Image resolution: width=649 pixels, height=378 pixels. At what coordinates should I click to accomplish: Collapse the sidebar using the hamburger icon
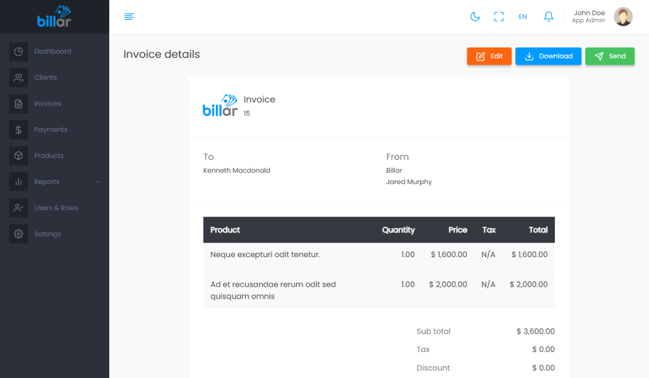click(x=129, y=17)
